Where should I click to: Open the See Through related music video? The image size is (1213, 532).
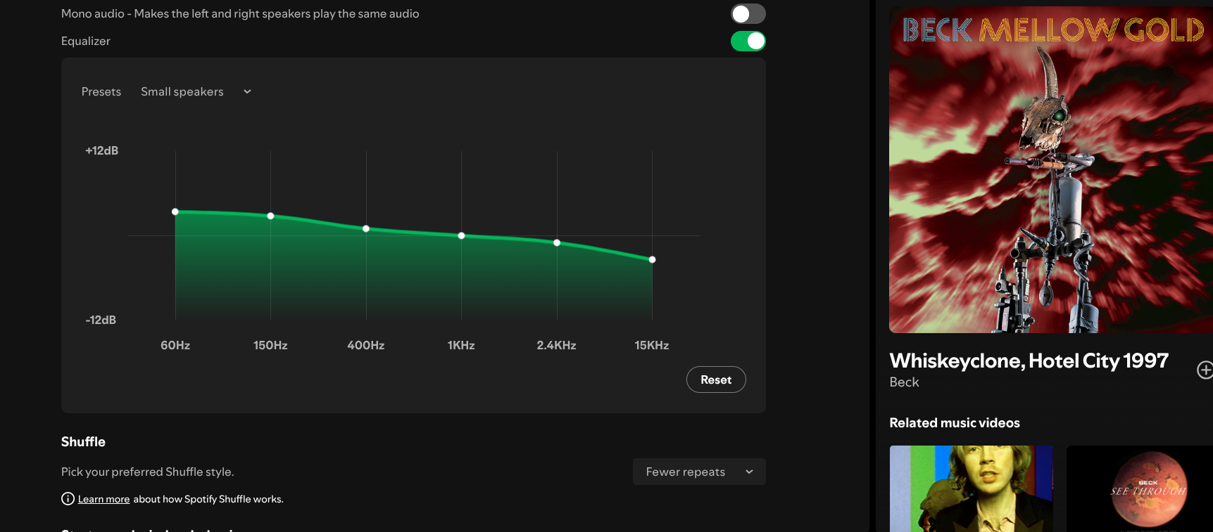tap(1140, 488)
